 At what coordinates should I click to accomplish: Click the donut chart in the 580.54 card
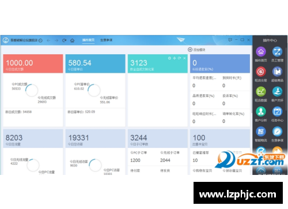[94, 90]
